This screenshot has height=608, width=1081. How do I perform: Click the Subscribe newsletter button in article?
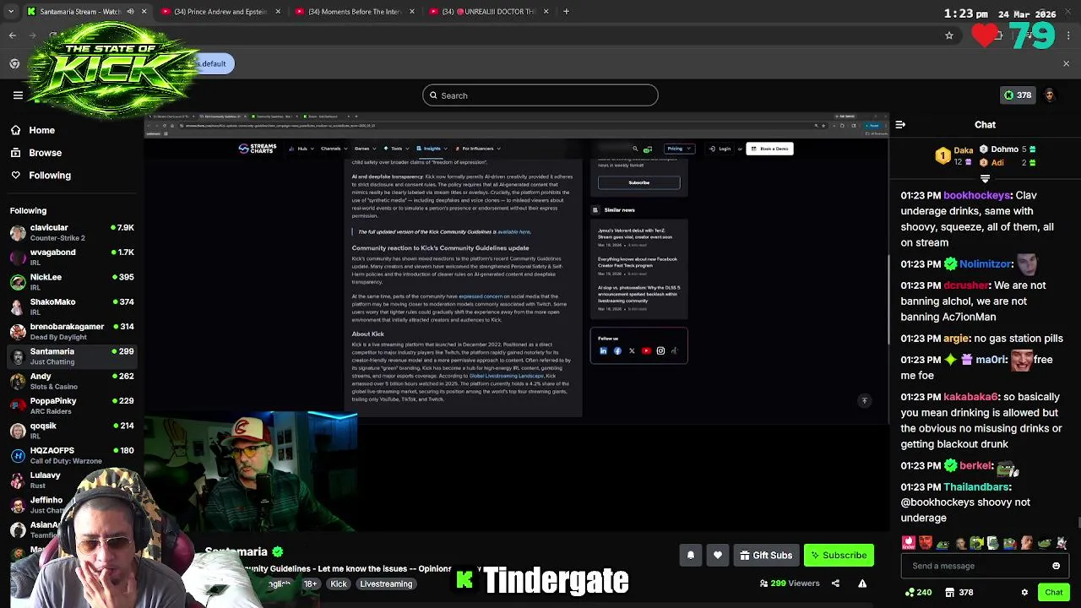(x=639, y=182)
